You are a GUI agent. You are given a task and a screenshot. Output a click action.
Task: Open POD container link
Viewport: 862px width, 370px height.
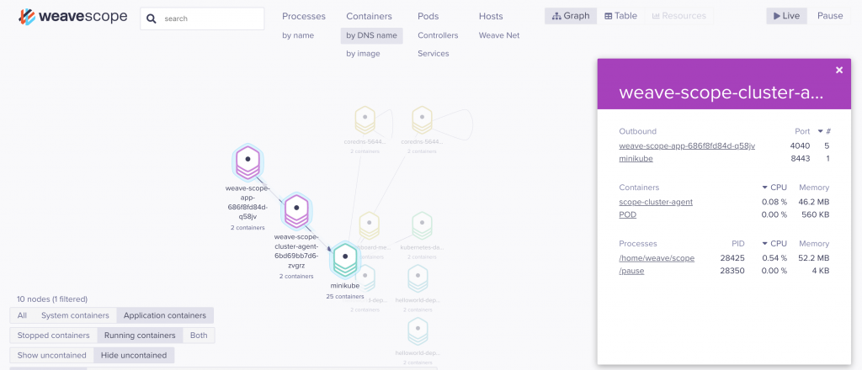pos(627,214)
